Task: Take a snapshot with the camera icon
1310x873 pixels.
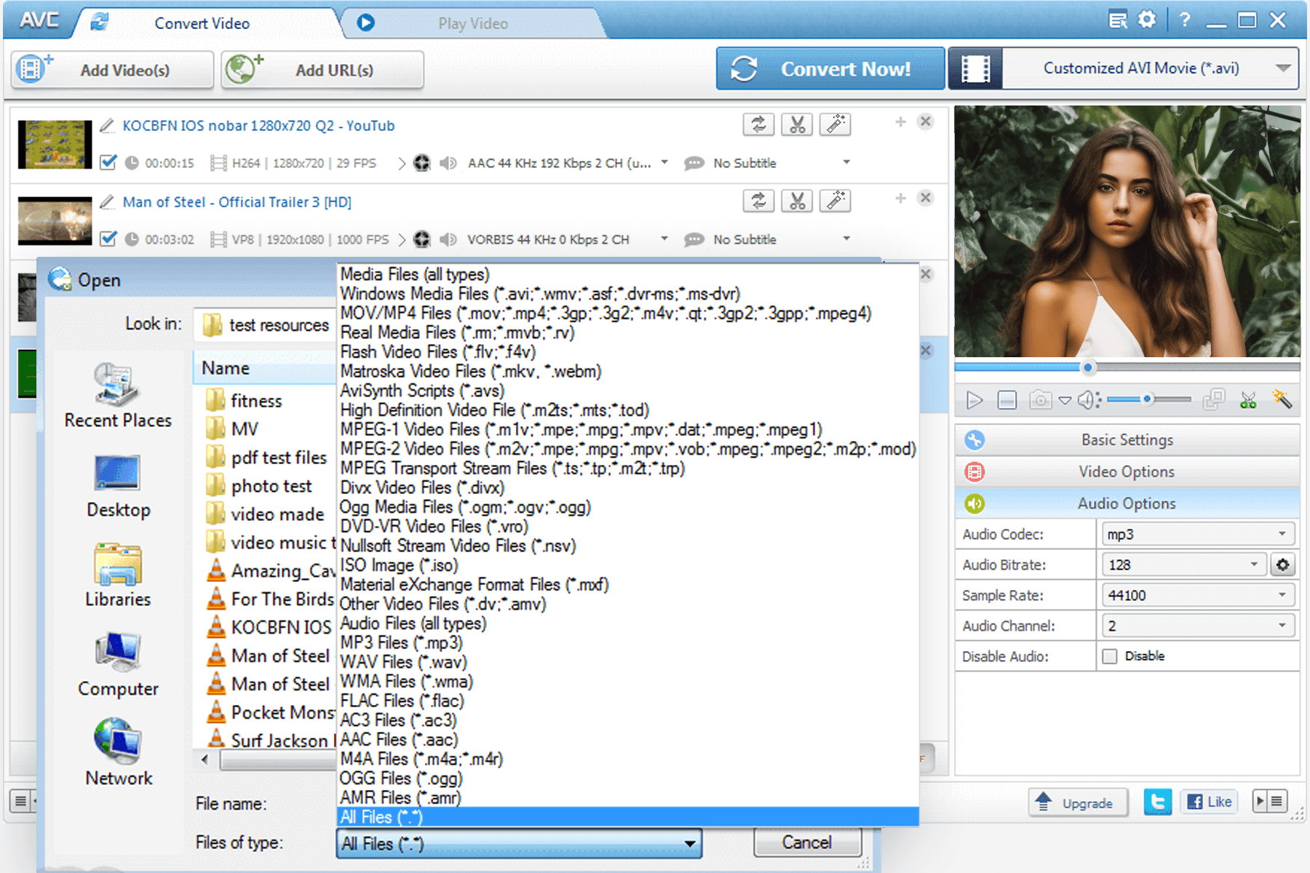Action: click(1040, 399)
